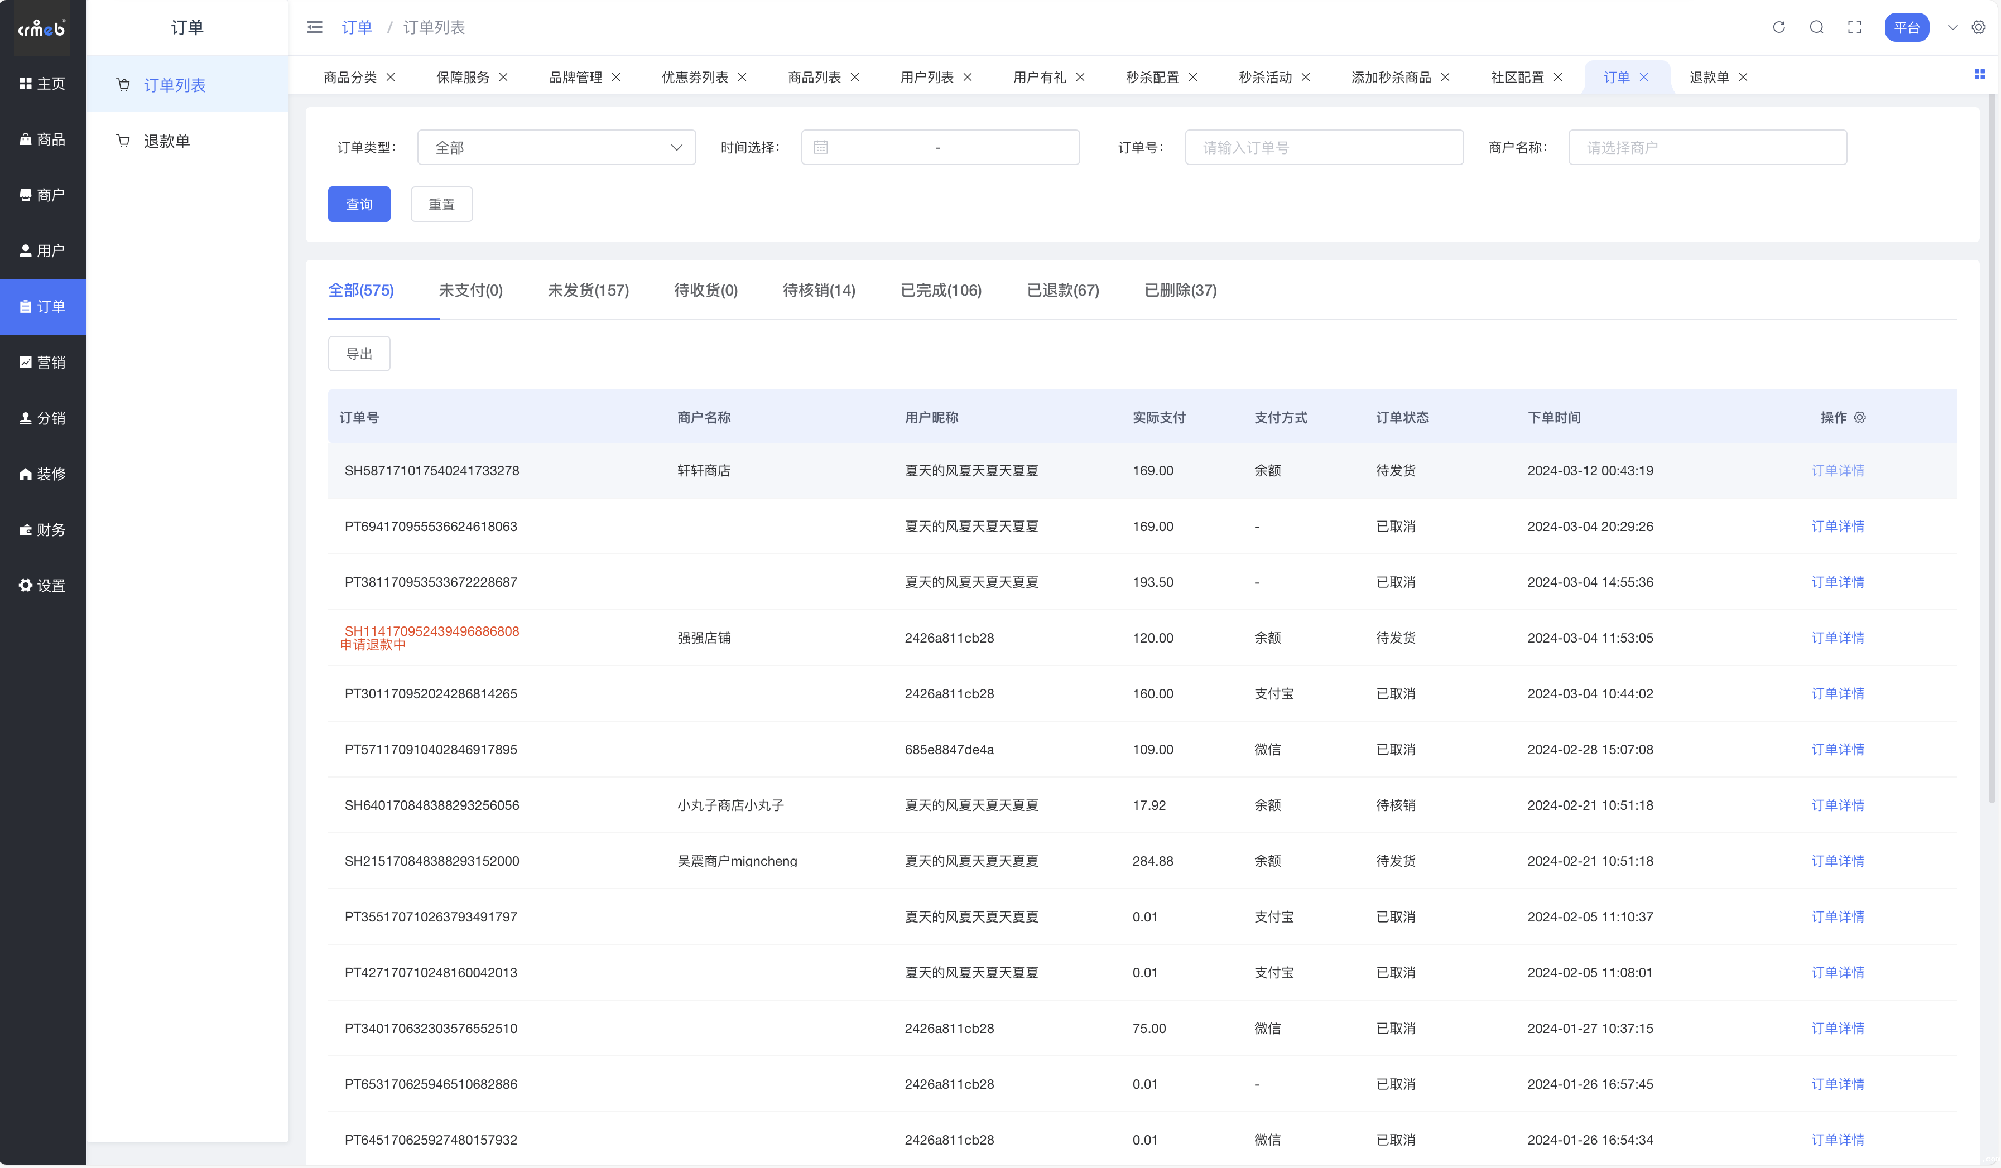This screenshot has height=1168, width=2001.
Task: Switch to the 退款单 page tab
Action: tap(1709, 77)
